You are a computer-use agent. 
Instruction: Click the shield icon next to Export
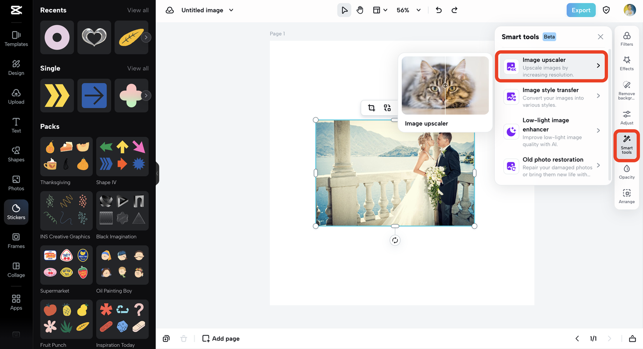[x=606, y=10]
